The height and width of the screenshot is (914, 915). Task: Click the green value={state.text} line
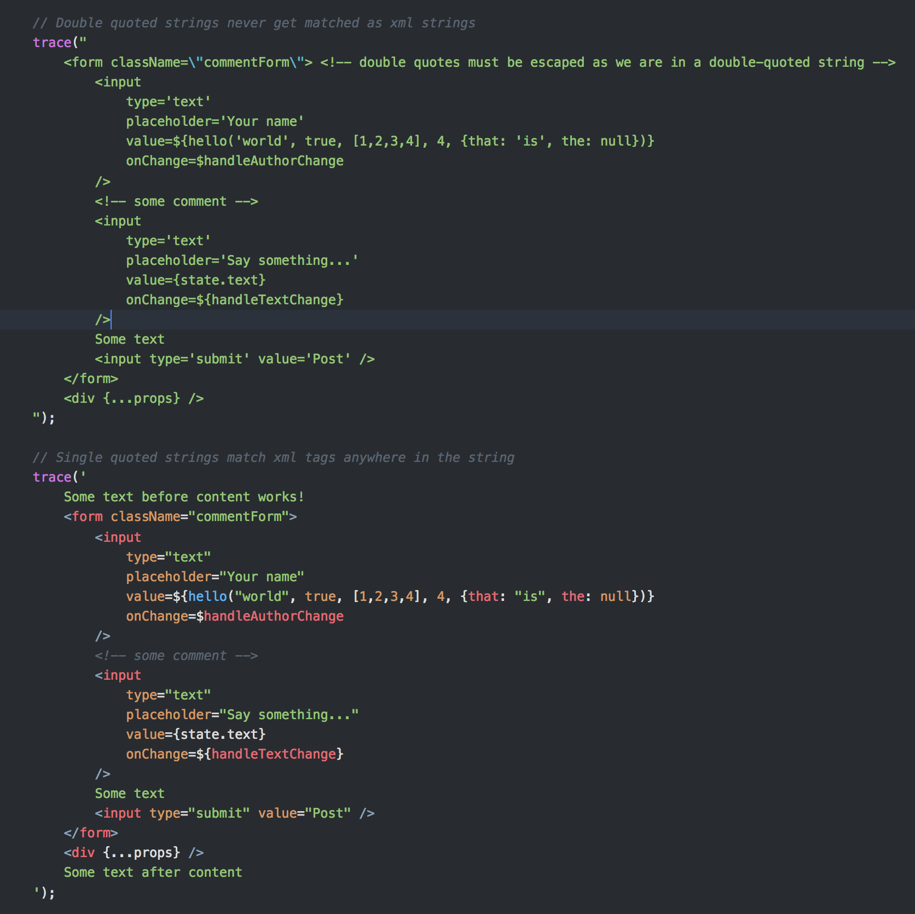pyautogui.click(x=196, y=280)
